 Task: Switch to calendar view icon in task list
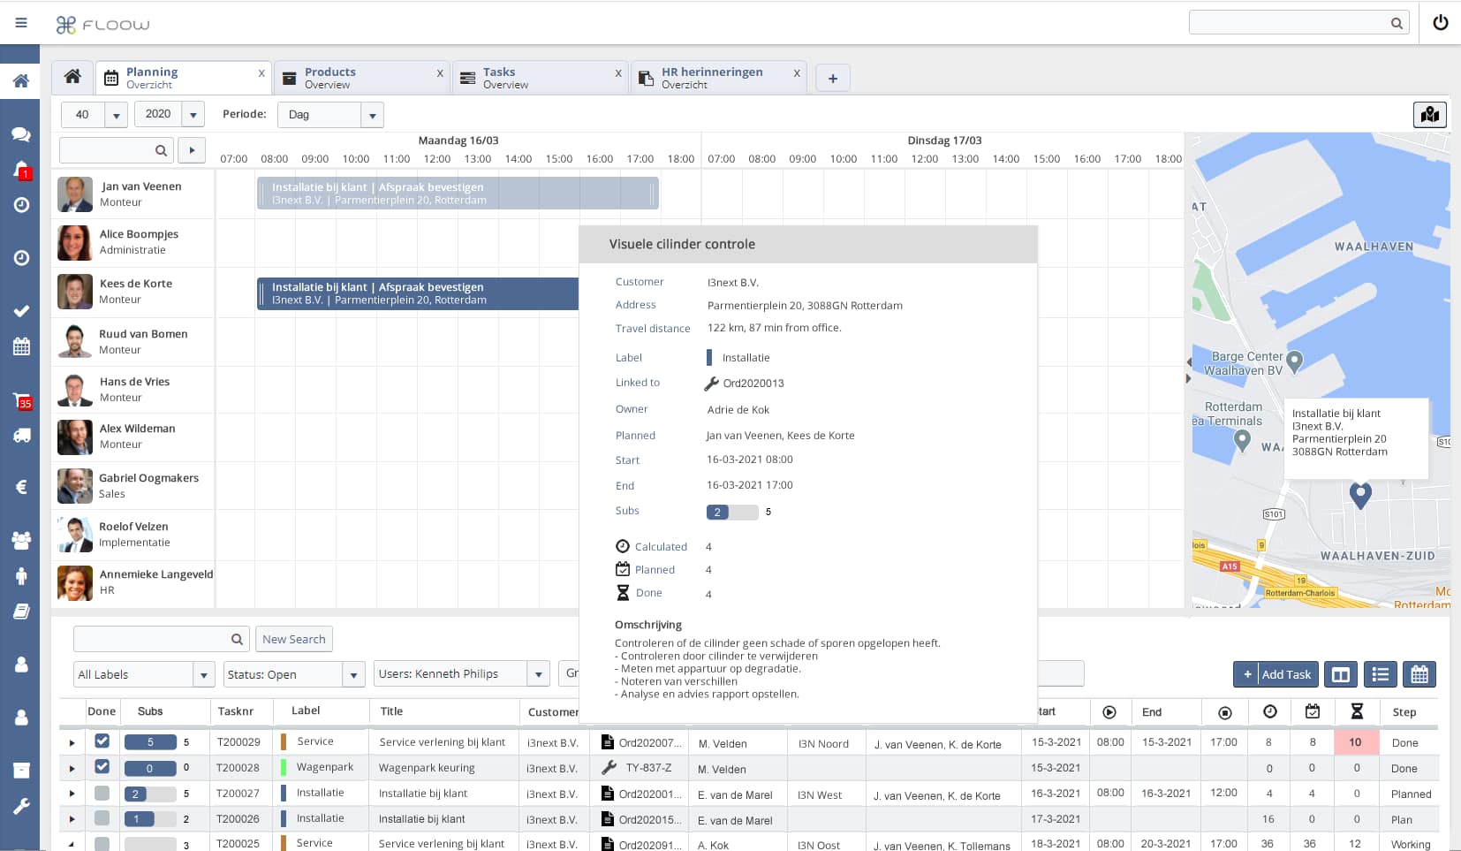click(x=1419, y=674)
